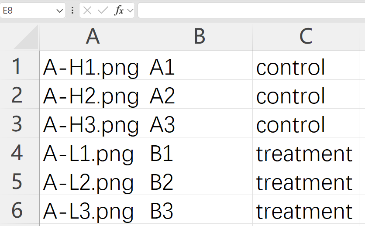Click the Insert Function fx icon
Screen dimensions: 365x226
point(119,10)
